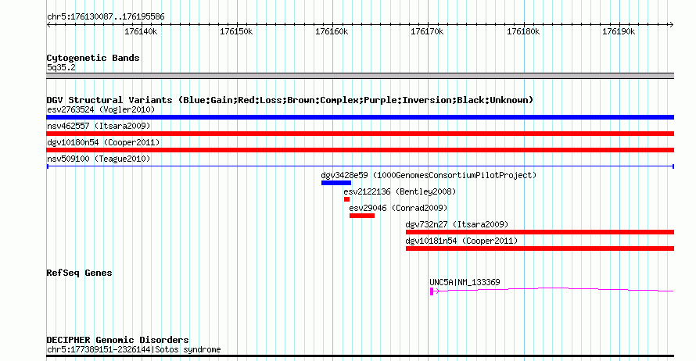This screenshot has width=696, height=361.
Task: Click the esv29046 (Conrad2009) label
Action: pyautogui.click(x=398, y=208)
